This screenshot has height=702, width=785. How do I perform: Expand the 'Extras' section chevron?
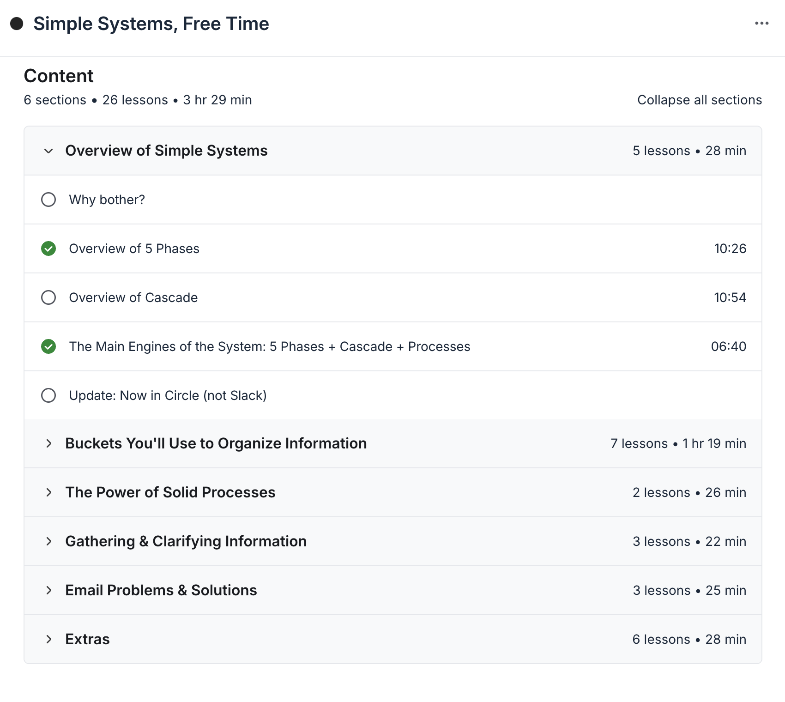click(48, 639)
